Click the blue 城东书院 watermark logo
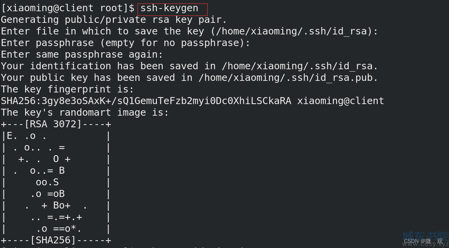 [425, 236]
